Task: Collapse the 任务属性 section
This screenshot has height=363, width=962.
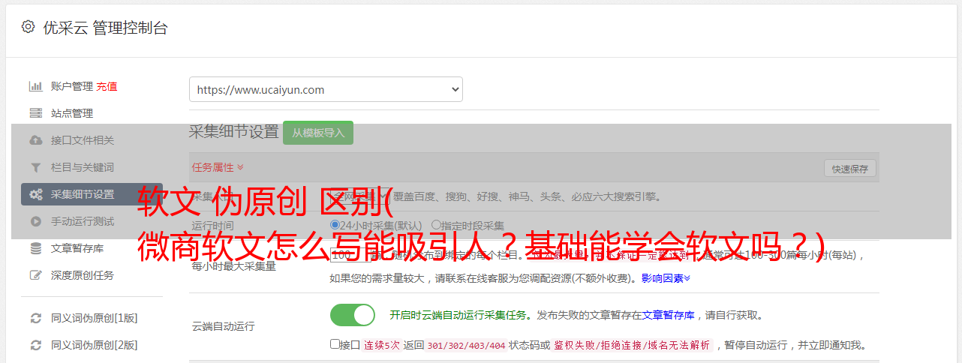Action: 218,167
